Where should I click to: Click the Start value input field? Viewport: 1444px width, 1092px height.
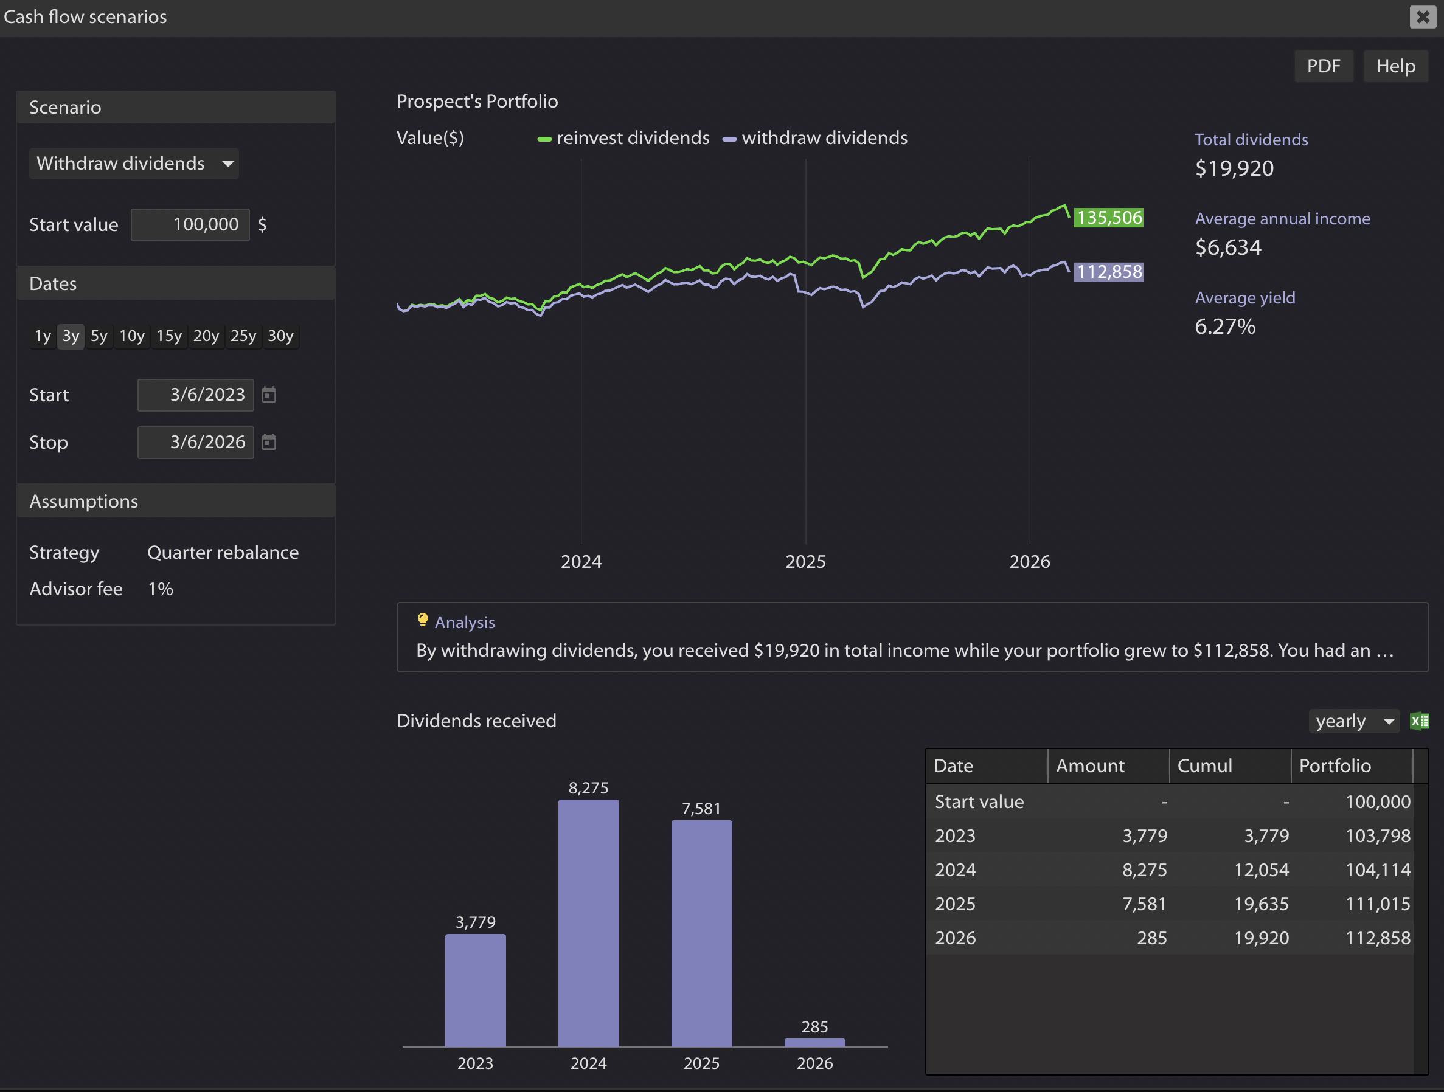(190, 225)
